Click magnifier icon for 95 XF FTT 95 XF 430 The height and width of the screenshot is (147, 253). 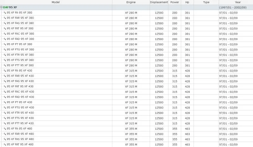tap(5, 123)
